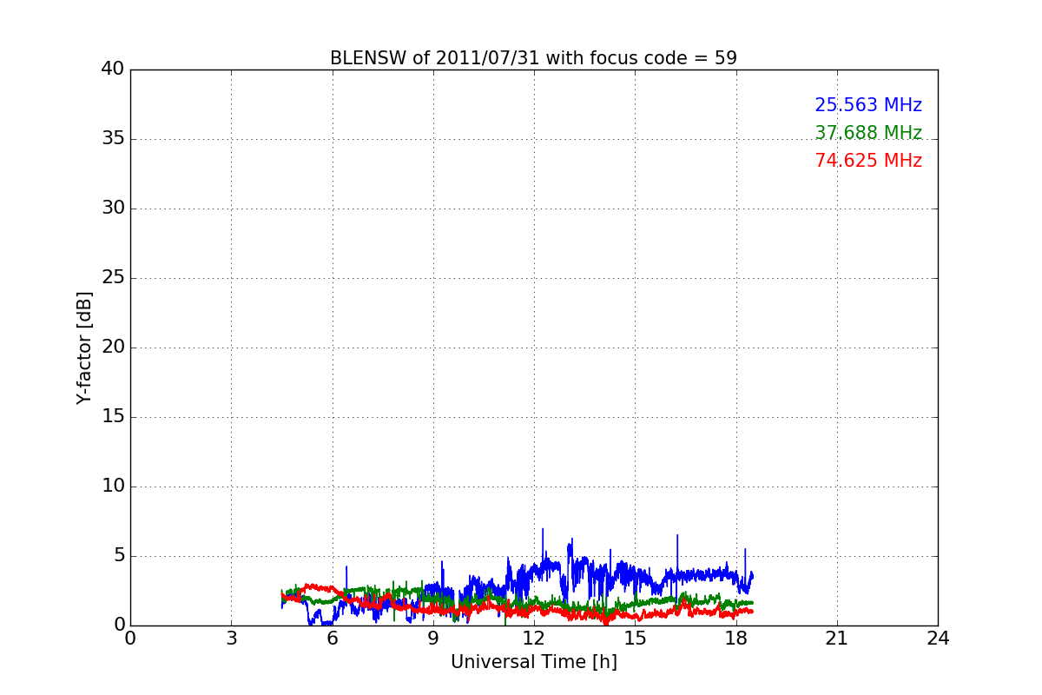The width and height of the screenshot is (1042, 695).
Task: Click the y-axis tick label 5
Action: (x=119, y=556)
